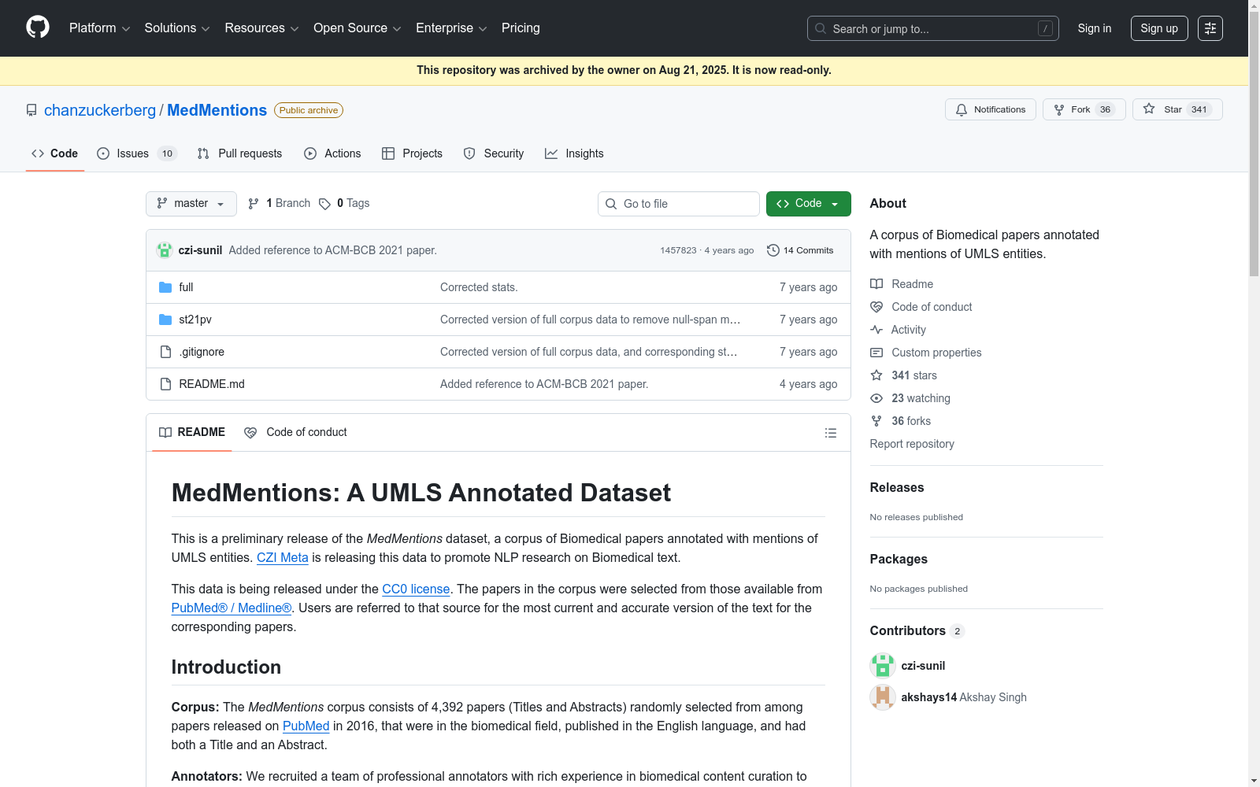Click the Sign up button

click(1159, 28)
